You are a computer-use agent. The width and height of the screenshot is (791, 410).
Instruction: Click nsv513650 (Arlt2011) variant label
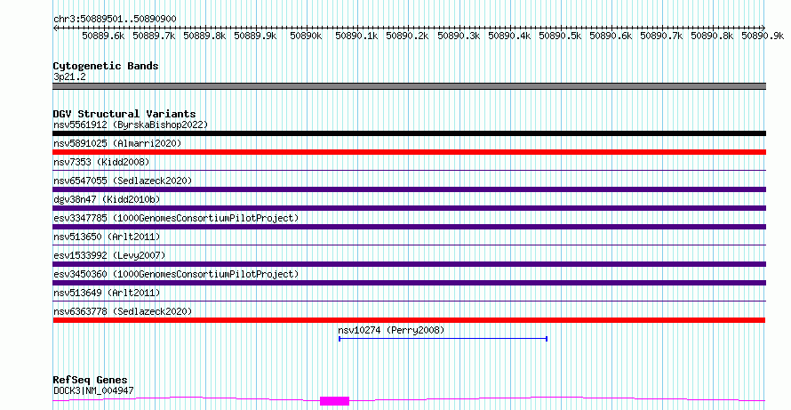107,237
